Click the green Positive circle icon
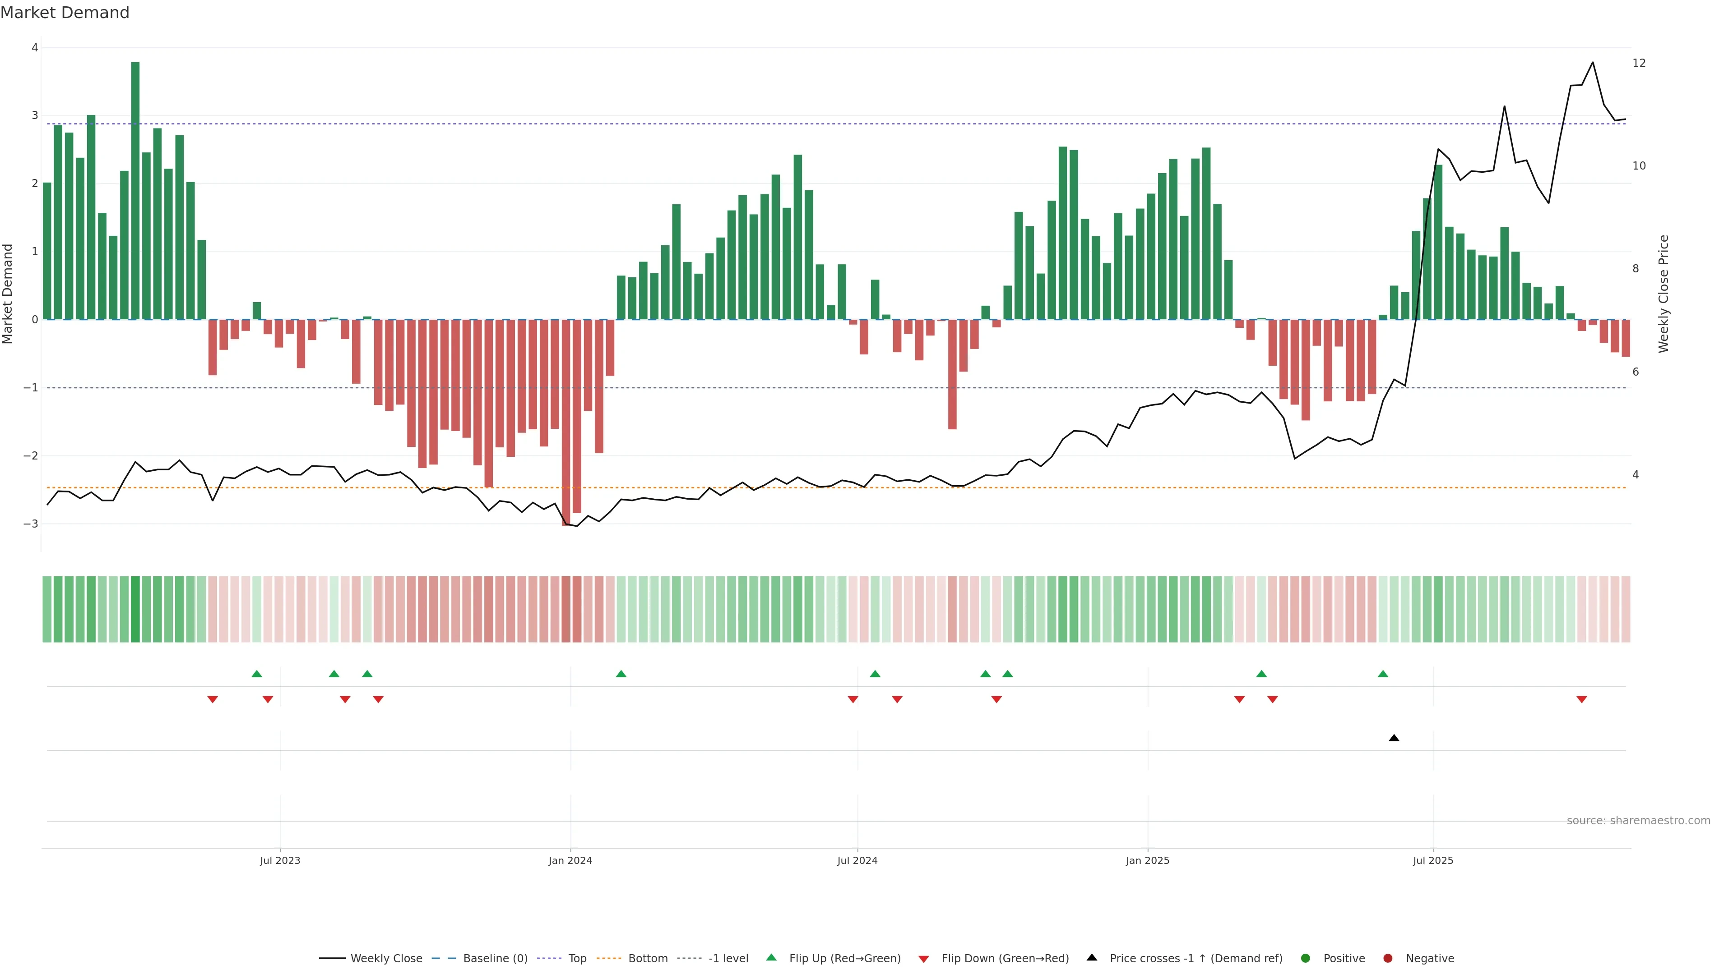1733x974 pixels. [1306, 959]
